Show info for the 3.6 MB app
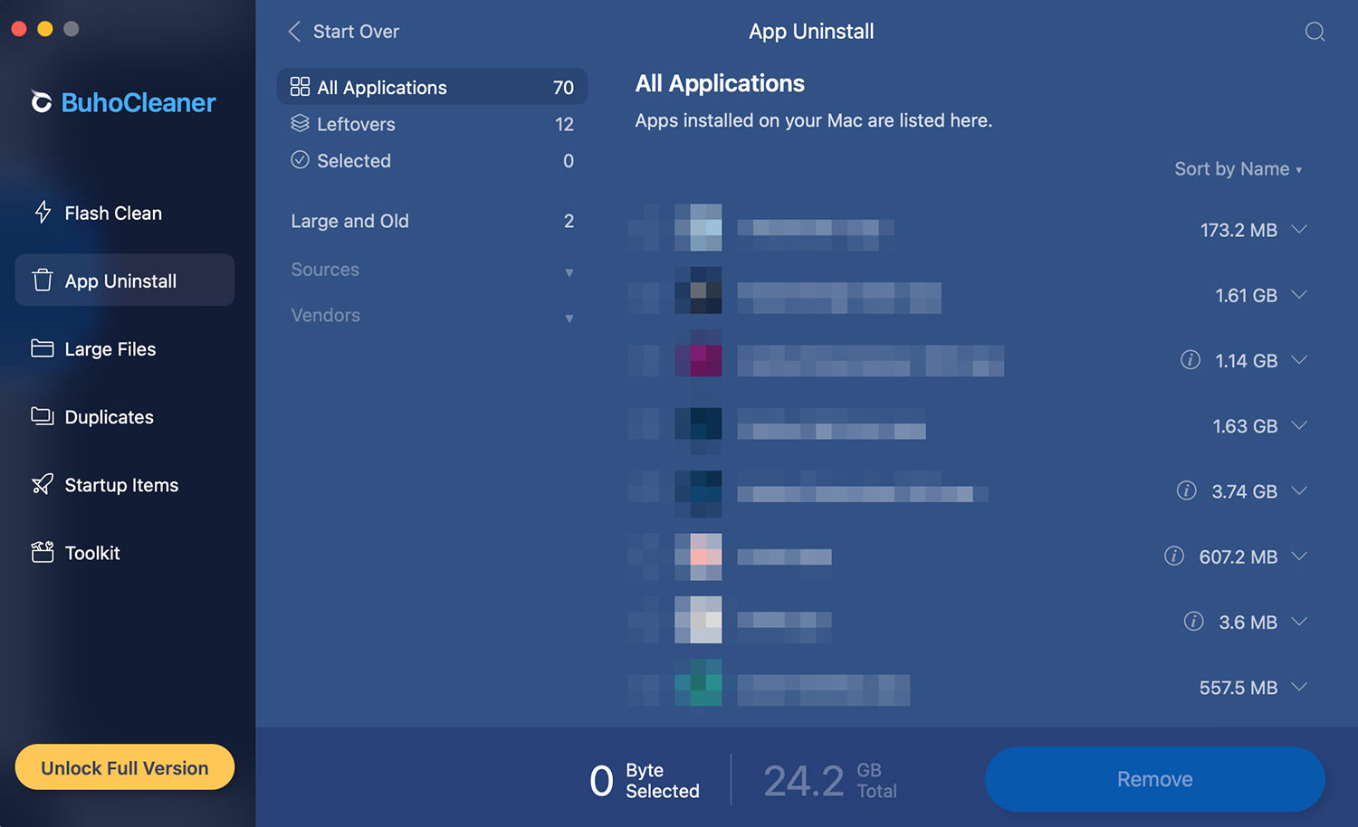The width and height of the screenshot is (1358, 827). [x=1194, y=622]
